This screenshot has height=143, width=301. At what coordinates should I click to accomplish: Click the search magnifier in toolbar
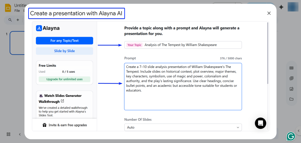10,20
